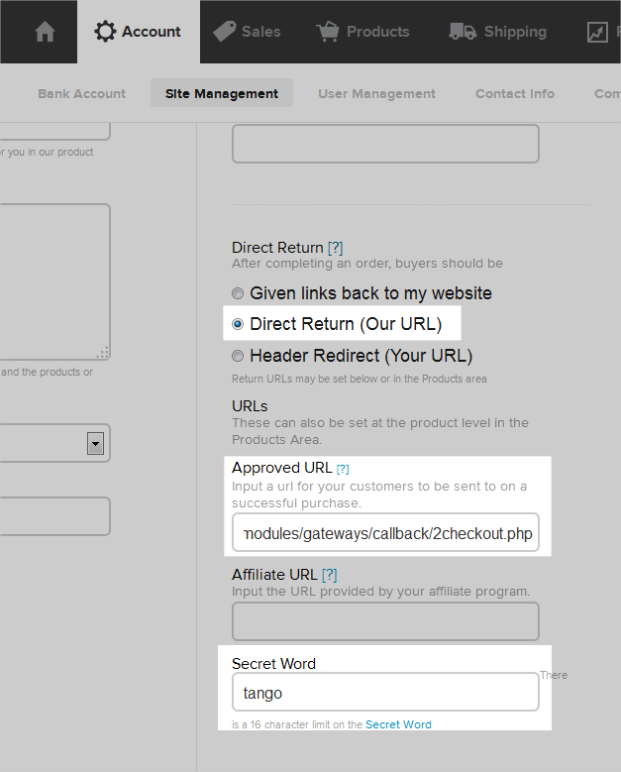Open the Secret Word link
The width and height of the screenshot is (621, 772).
pos(398,724)
